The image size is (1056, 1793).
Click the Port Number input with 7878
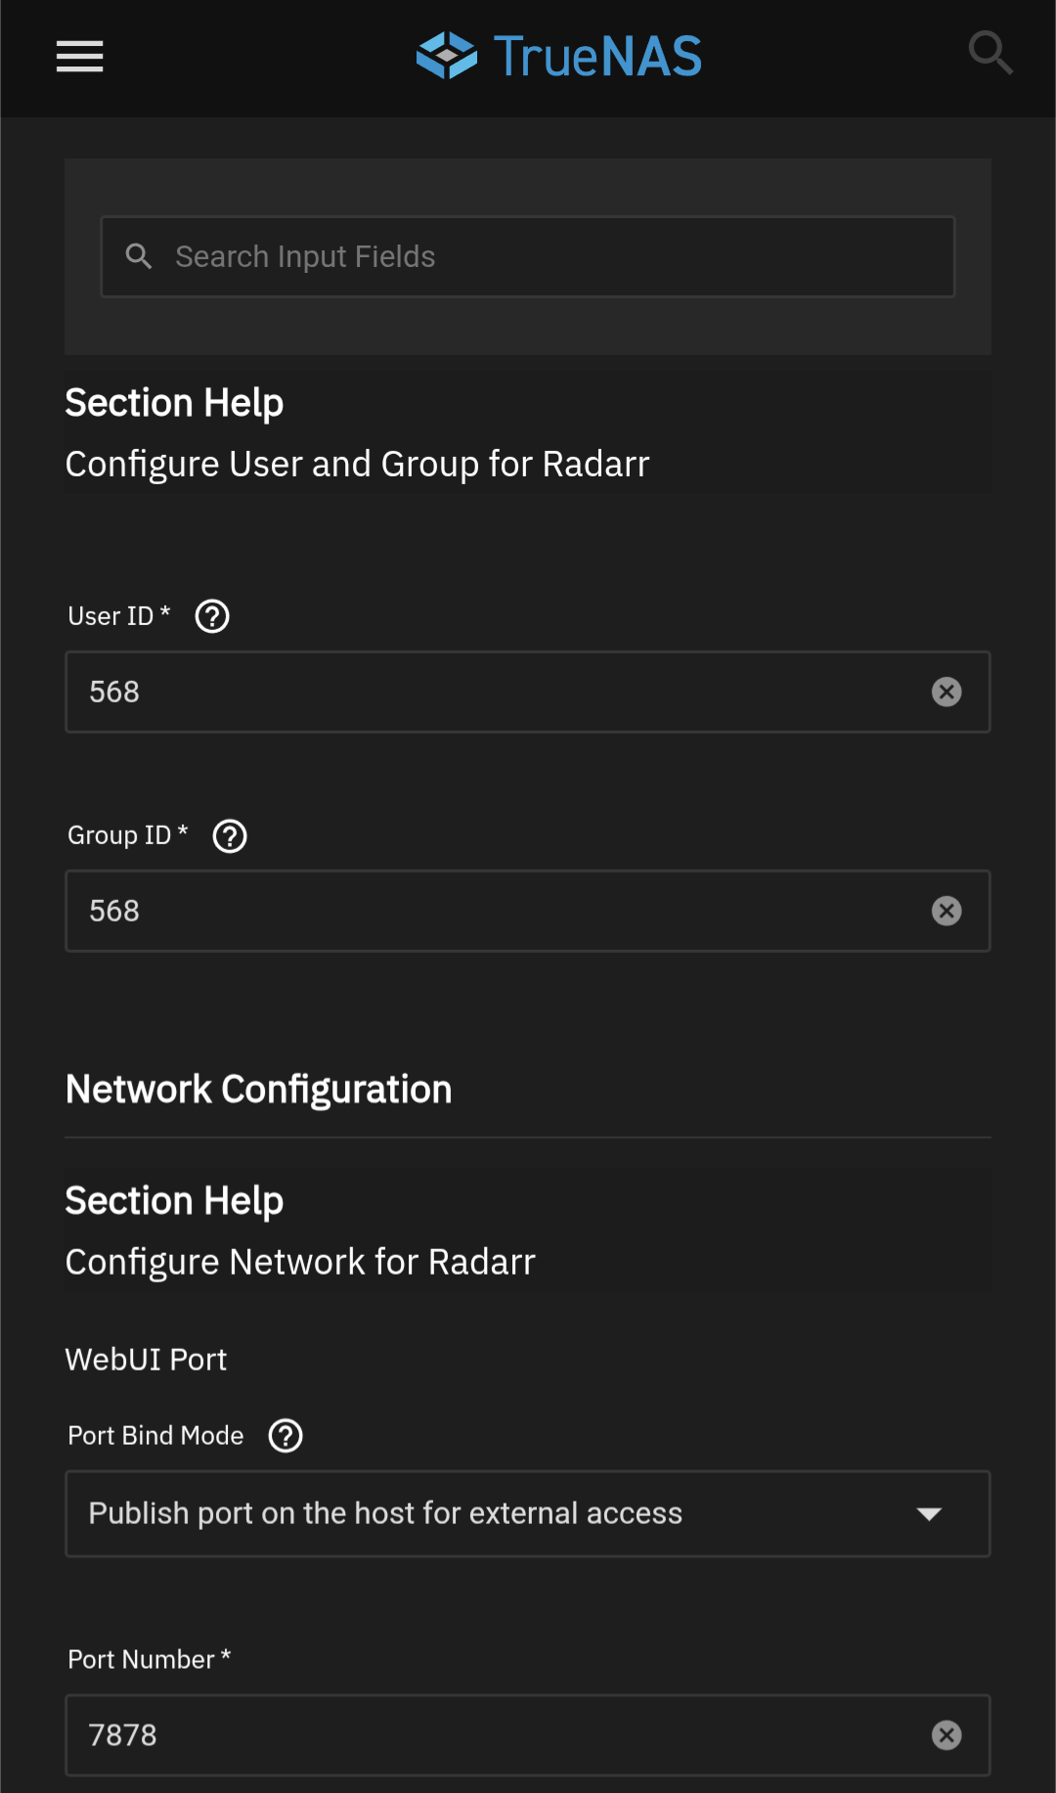click(489, 1735)
